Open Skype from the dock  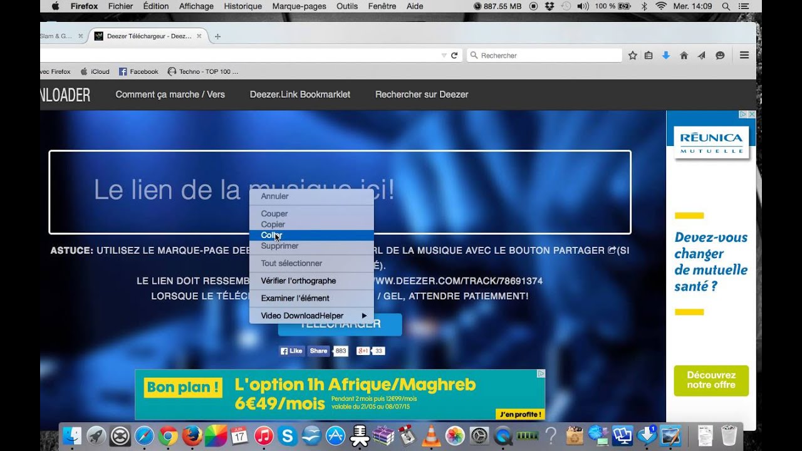coord(288,435)
